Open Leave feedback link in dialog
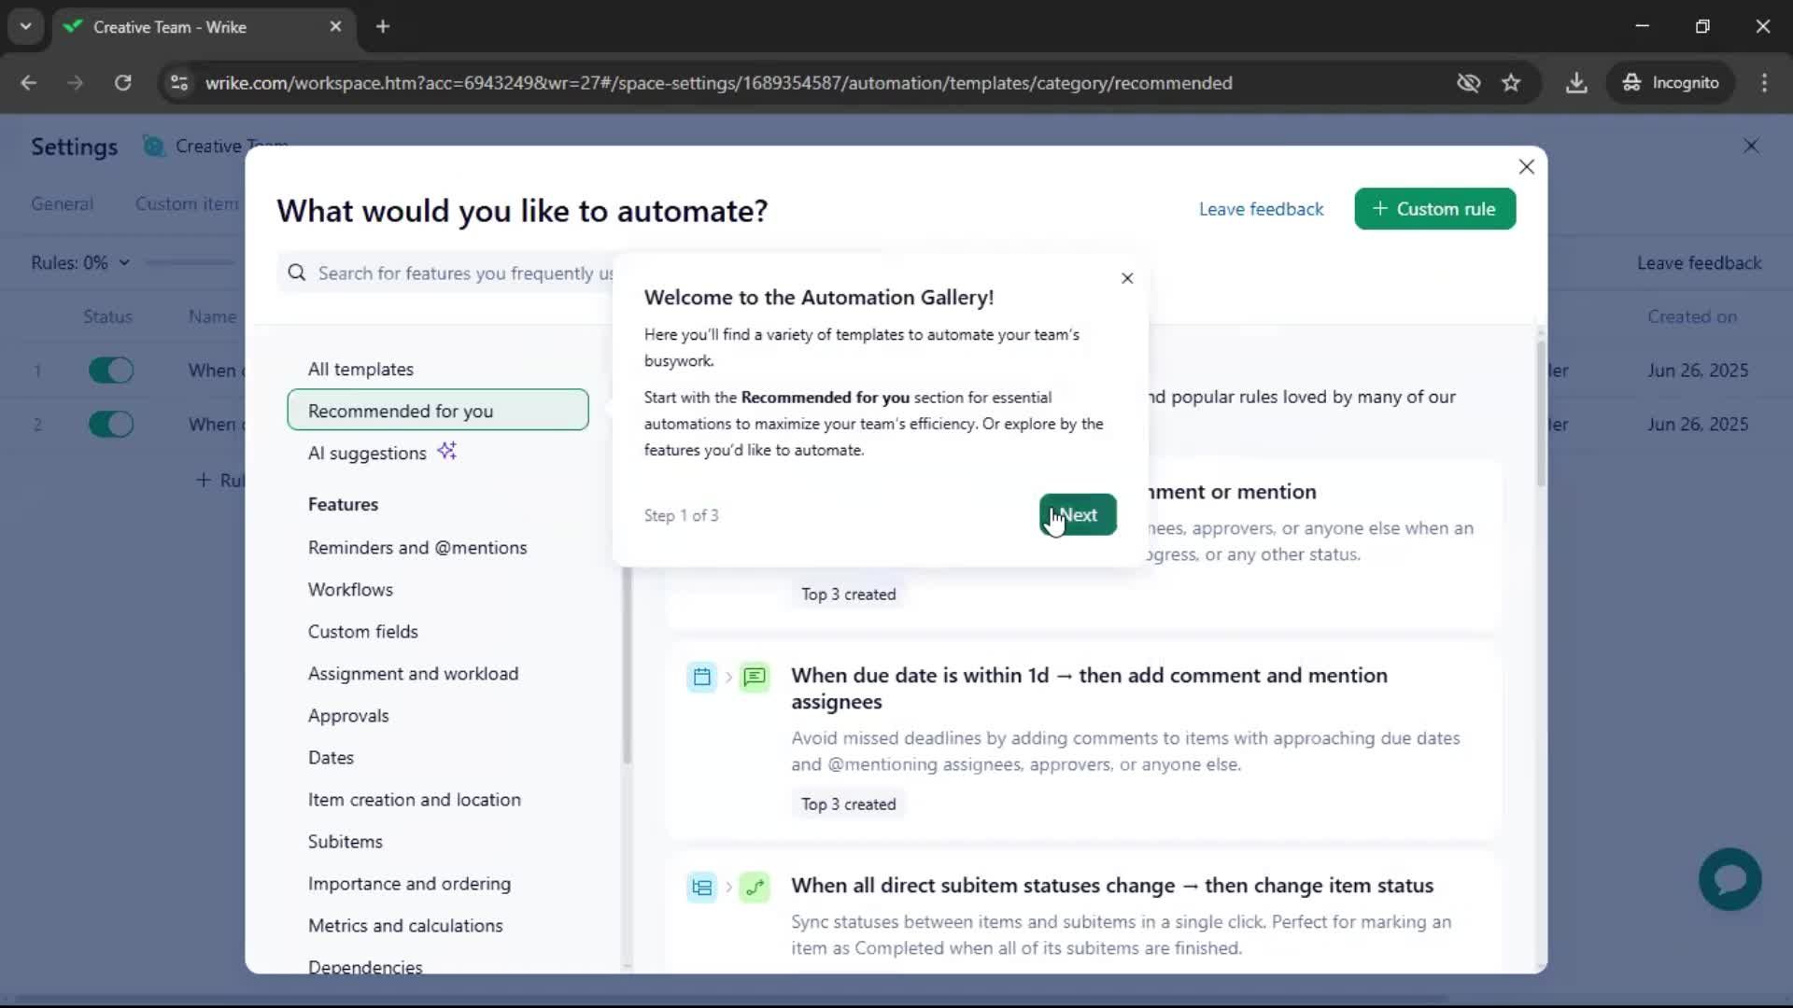This screenshot has height=1008, width=1793. 1261,209
